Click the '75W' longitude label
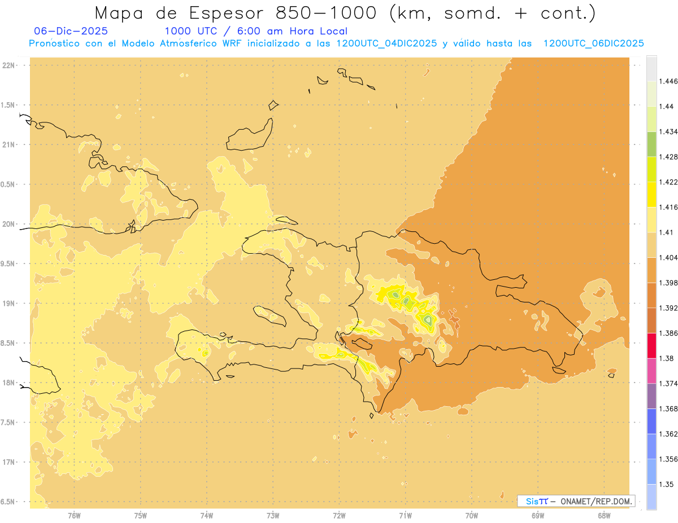 point(141,515)
